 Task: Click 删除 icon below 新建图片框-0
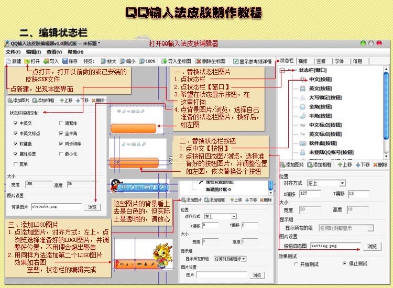pos(261,200)
